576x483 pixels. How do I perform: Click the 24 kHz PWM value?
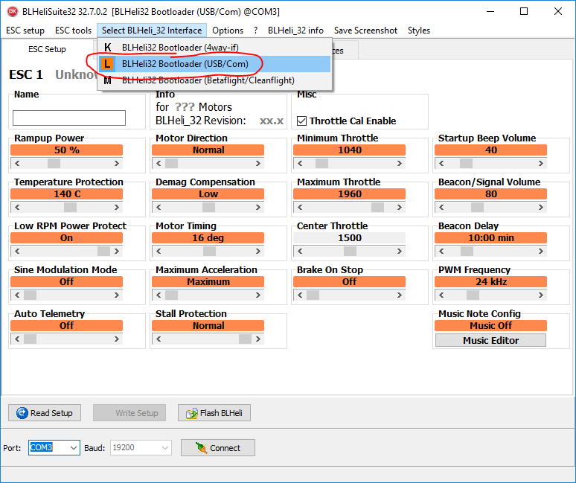click(490, 282)
